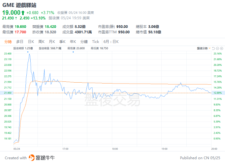Switch to 周K weekly chart

tap(41, 42)
